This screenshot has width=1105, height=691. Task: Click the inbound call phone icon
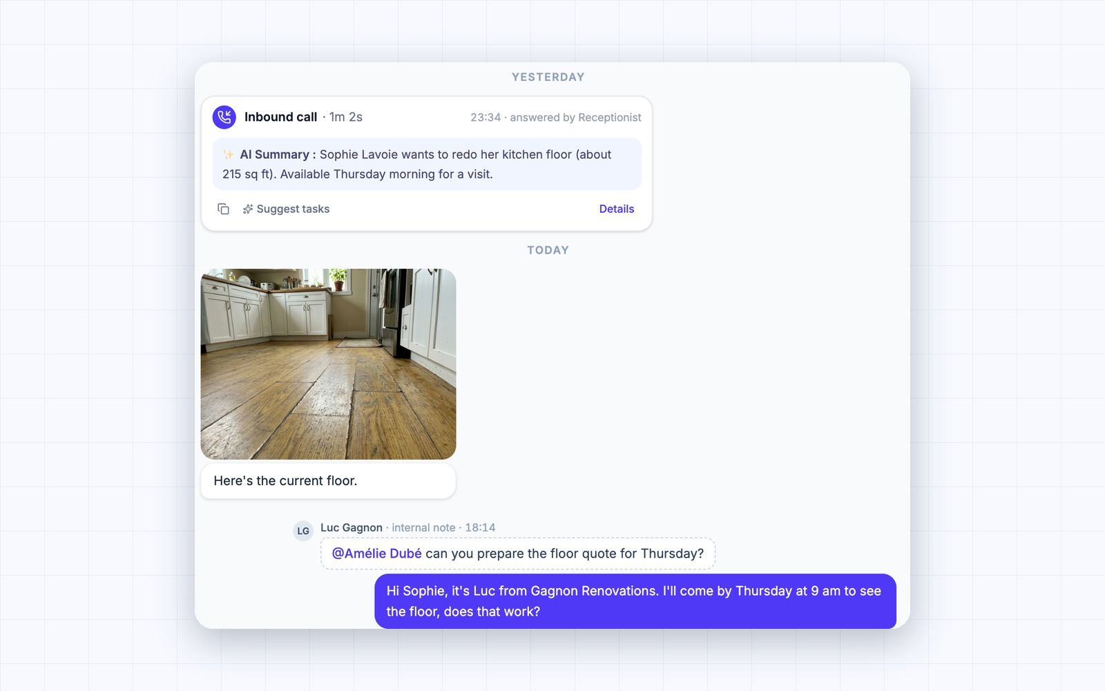coord(224,117)
